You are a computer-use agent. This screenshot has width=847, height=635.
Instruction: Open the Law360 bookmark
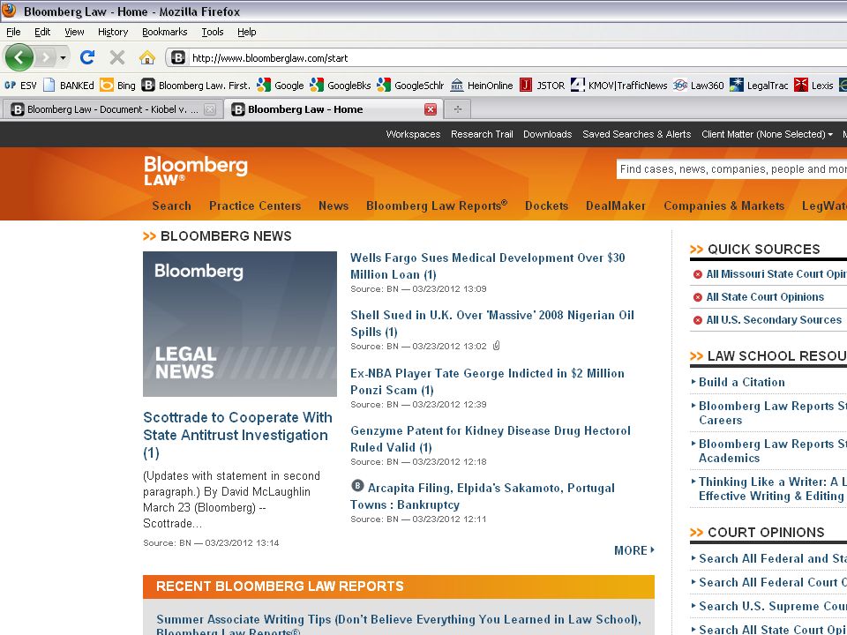698,86
